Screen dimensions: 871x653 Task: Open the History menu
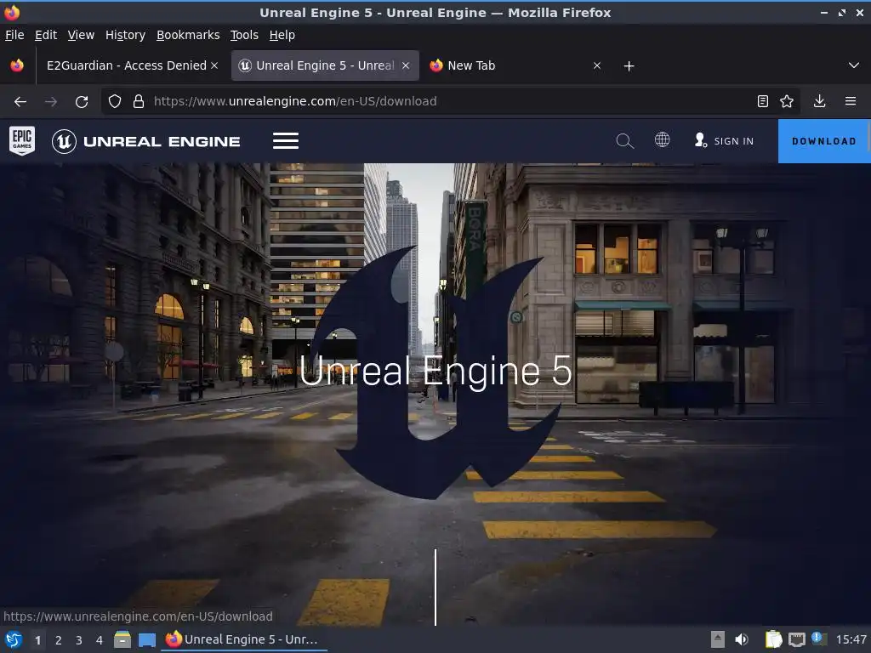coord(125,35)
